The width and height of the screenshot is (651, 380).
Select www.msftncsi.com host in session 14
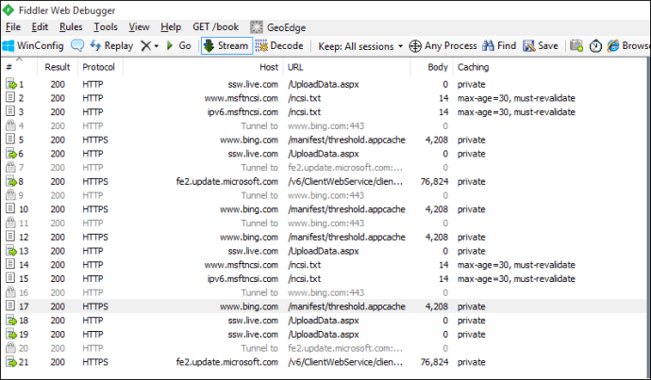tap(242, 265)
